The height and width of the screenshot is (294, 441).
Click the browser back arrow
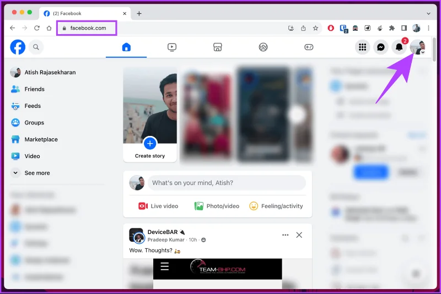(x=12, y=28)
